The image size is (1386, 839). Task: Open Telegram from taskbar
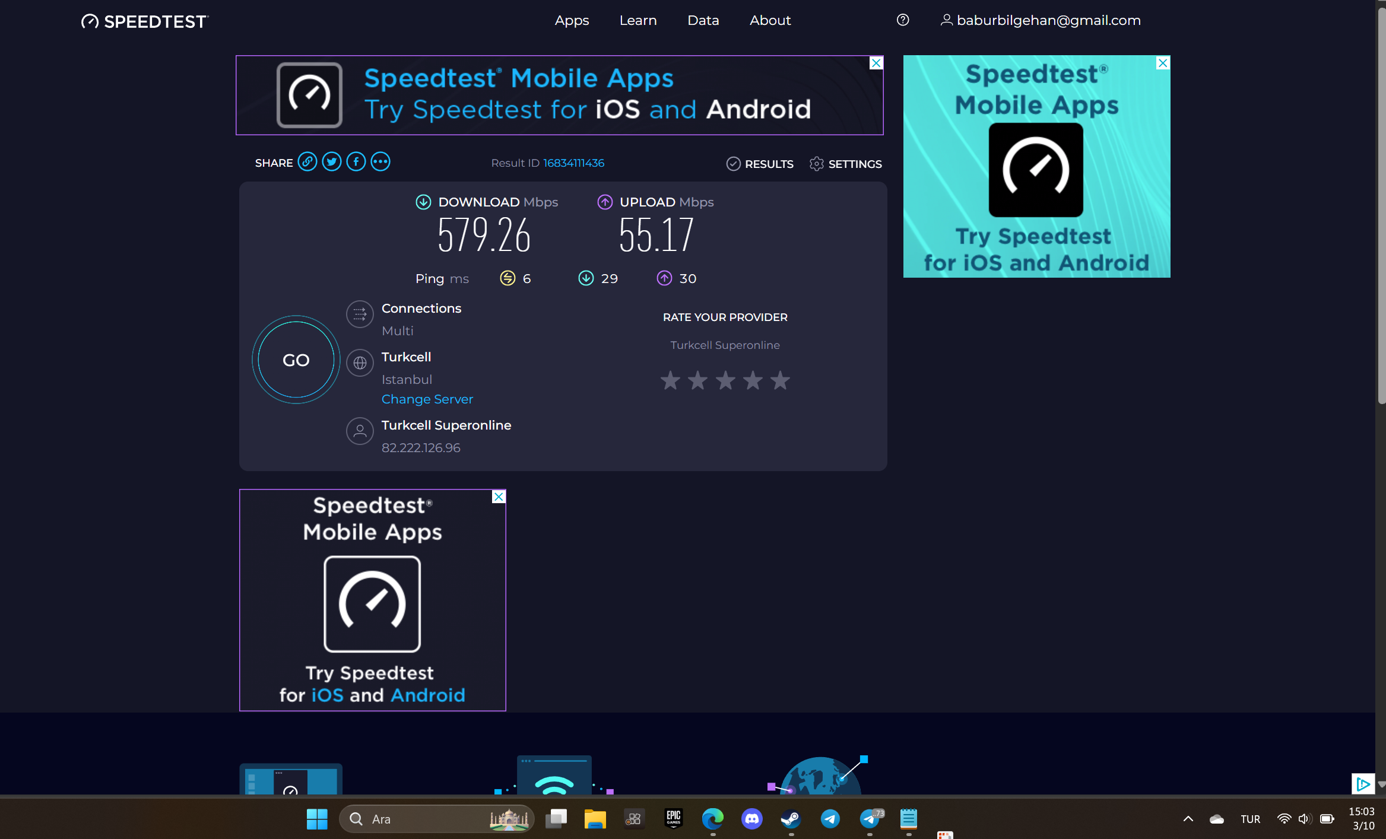coord(830,819)
